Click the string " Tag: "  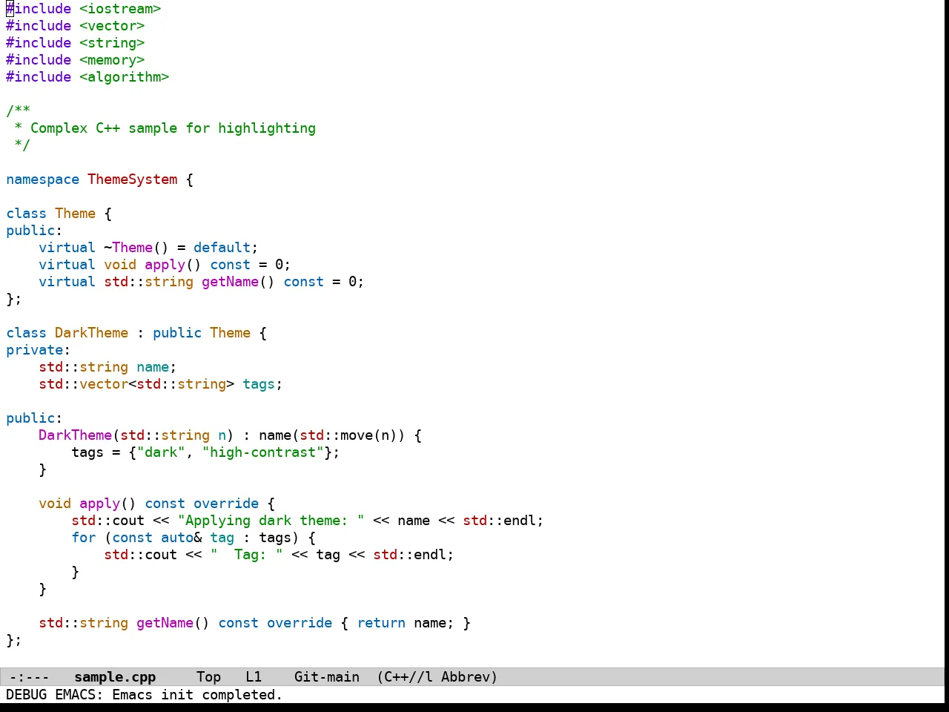[x=247, y=555]
